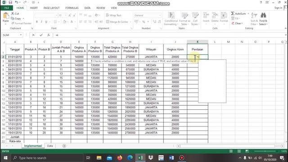Click the Copy command

(x=16, y=18)
